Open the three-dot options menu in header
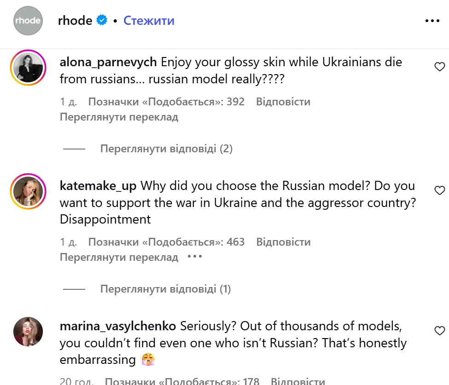Image resolution: width=449 pixels, height=385 pixels. pos(432,21)
